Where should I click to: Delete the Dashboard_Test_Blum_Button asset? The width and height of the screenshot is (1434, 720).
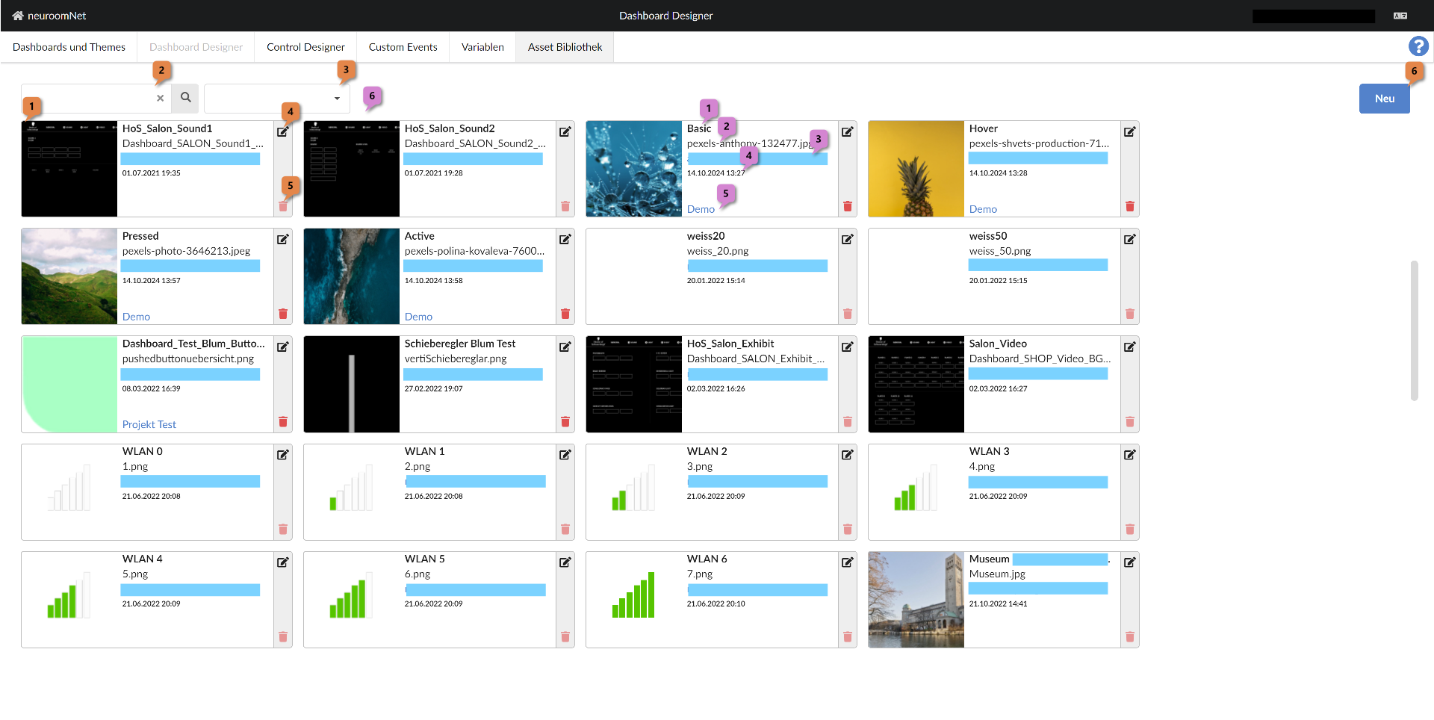(283, 421)
